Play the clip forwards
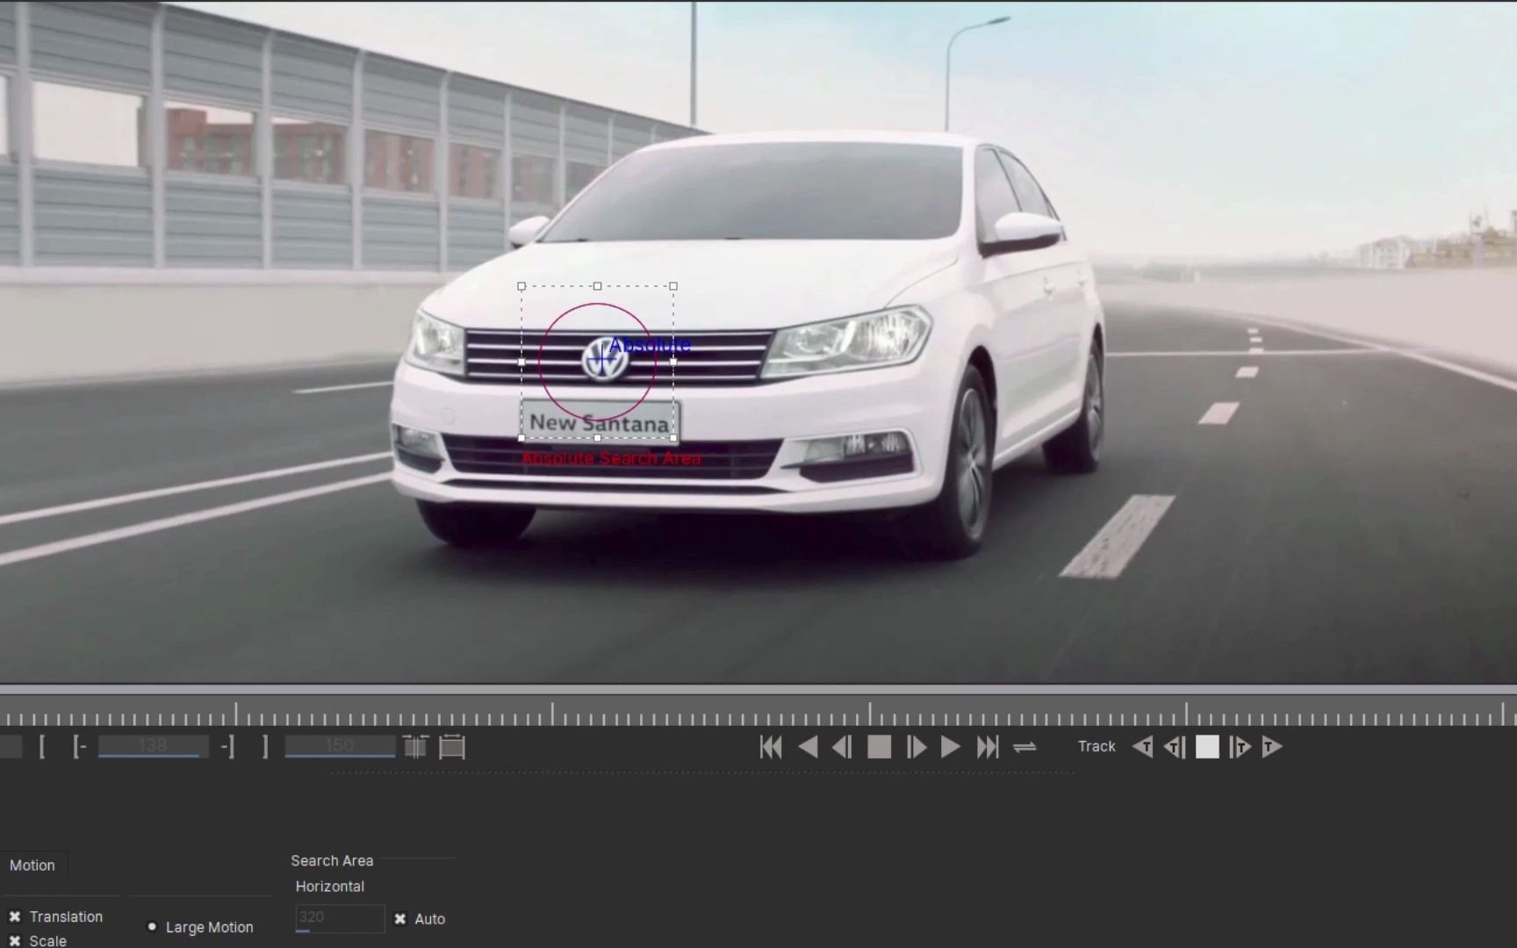This screenshot has height=948, width=1517. pyautogui.click(x=950, y=747)
